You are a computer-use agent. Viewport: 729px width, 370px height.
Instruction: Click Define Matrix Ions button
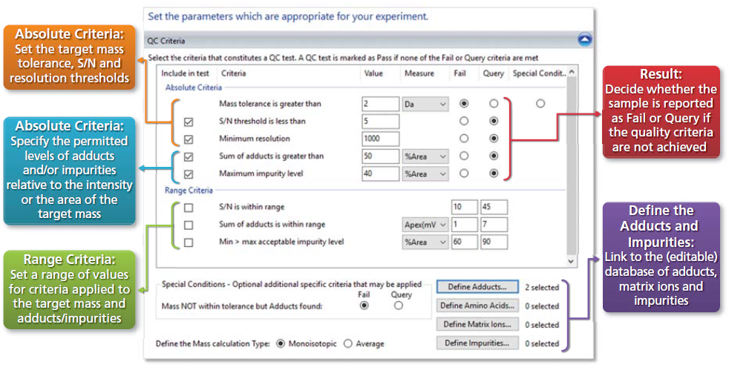pyautogui.click(x=476, y=325)
